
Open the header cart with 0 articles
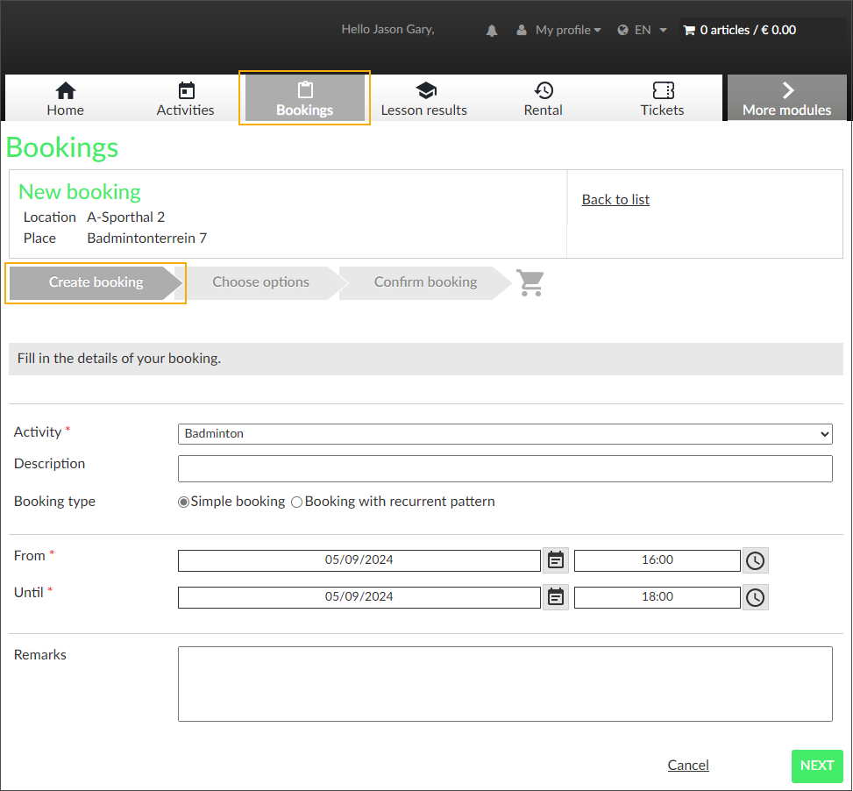point(739,30)
